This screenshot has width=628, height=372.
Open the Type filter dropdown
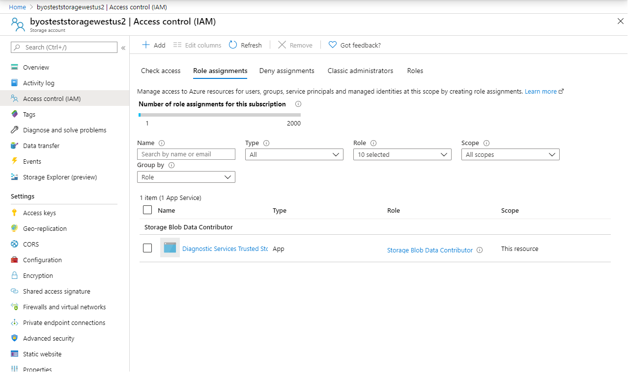coord(294,154)
